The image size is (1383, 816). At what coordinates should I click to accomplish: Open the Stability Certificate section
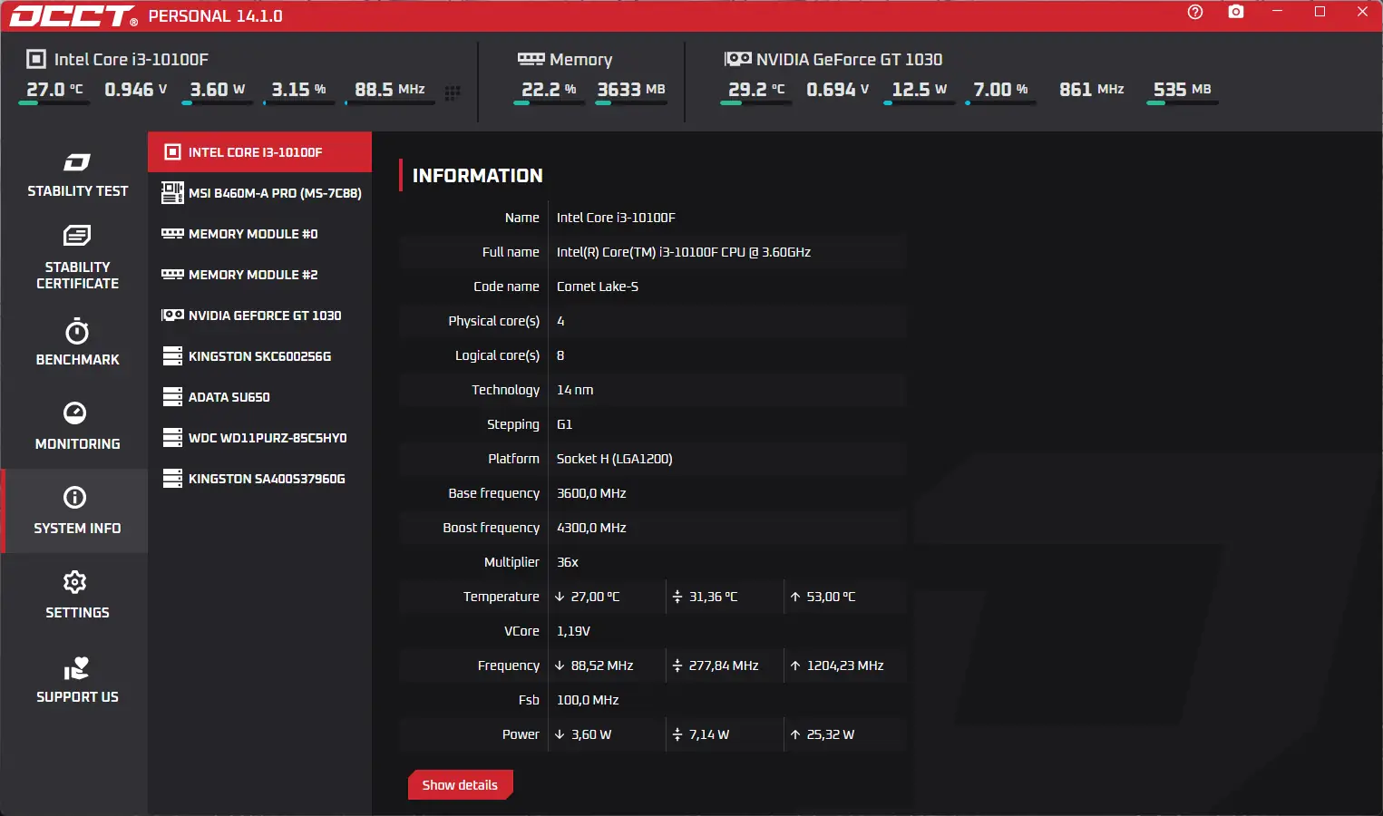pyautogui.click(x=77, y=258)
